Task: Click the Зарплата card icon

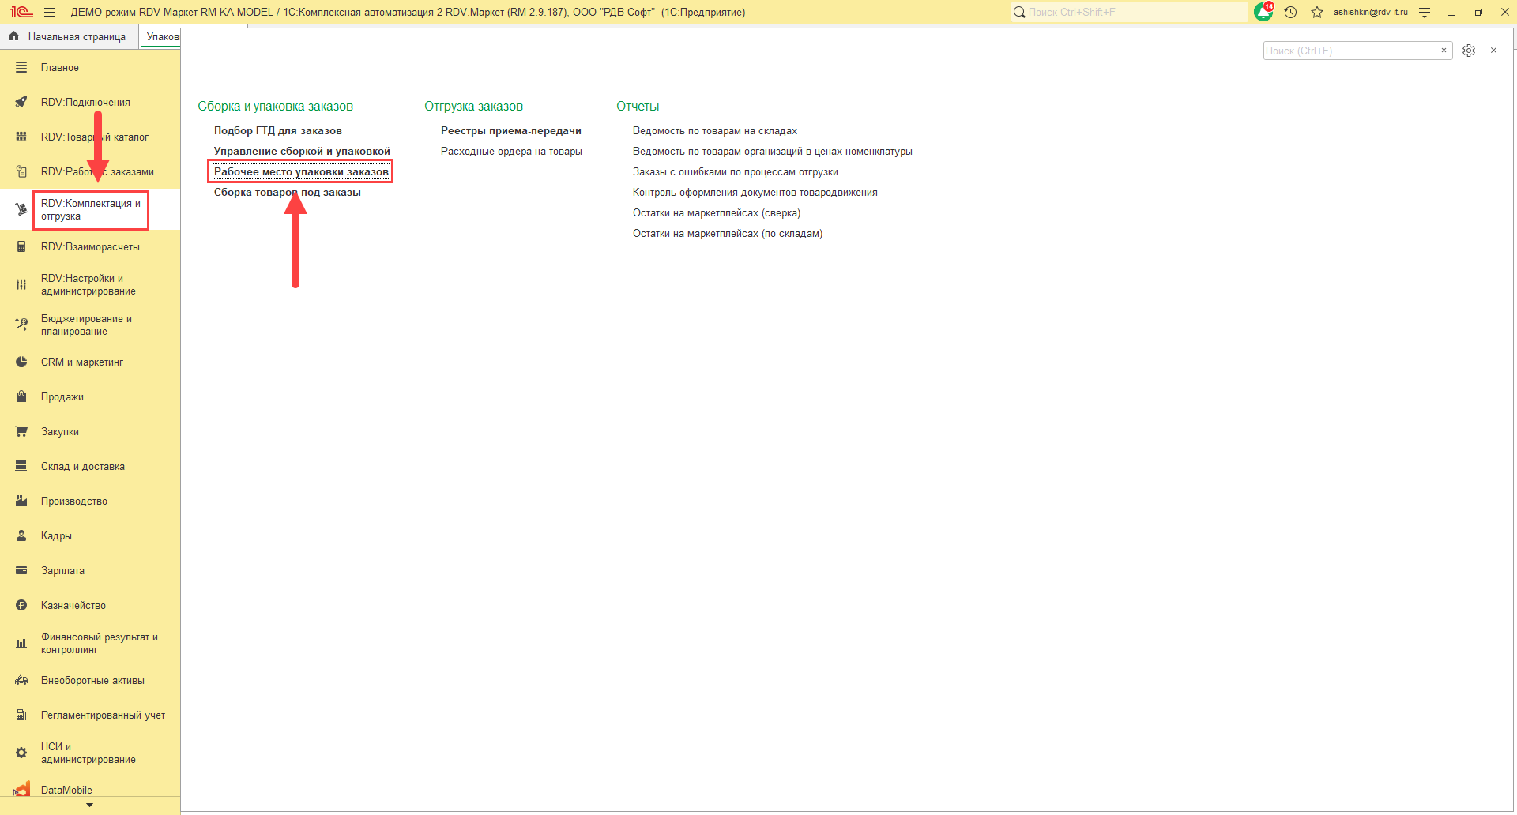Action: click(x=21, y=570)
